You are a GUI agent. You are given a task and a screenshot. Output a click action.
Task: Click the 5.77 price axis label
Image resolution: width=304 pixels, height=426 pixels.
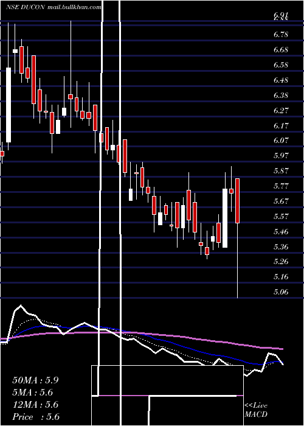point(281,186)
